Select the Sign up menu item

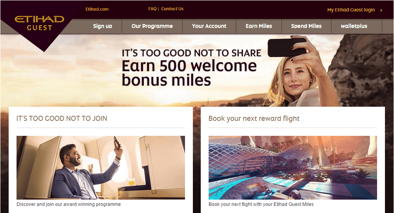(102, 26)
